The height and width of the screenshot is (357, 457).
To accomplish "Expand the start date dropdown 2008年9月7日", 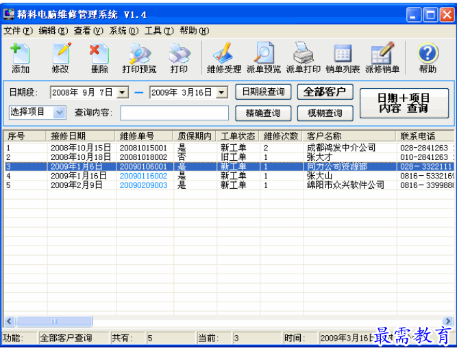I will (123, 92).
